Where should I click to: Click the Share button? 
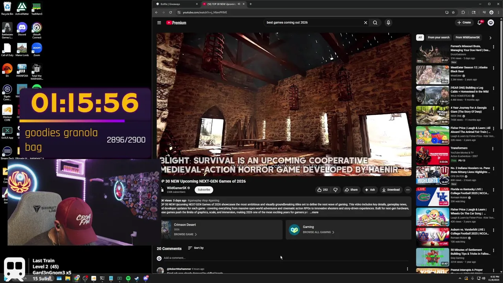pyautogui.click(x=351, y=190)
